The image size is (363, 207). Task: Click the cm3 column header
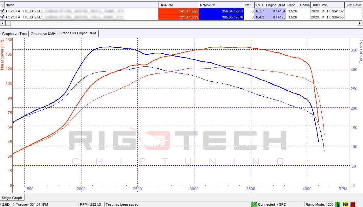[x=249, y=5]
